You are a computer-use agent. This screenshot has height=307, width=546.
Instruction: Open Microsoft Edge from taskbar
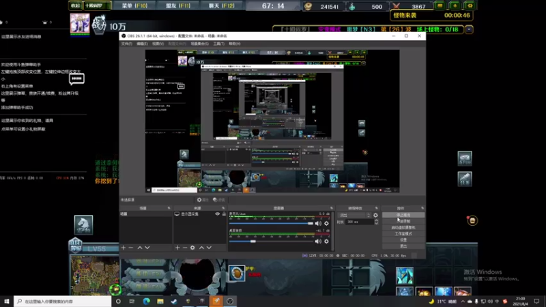click(x=146, y=302)
